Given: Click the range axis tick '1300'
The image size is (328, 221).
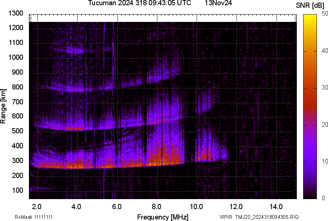Looking at the screenshot, I should [x=16, y=13].
